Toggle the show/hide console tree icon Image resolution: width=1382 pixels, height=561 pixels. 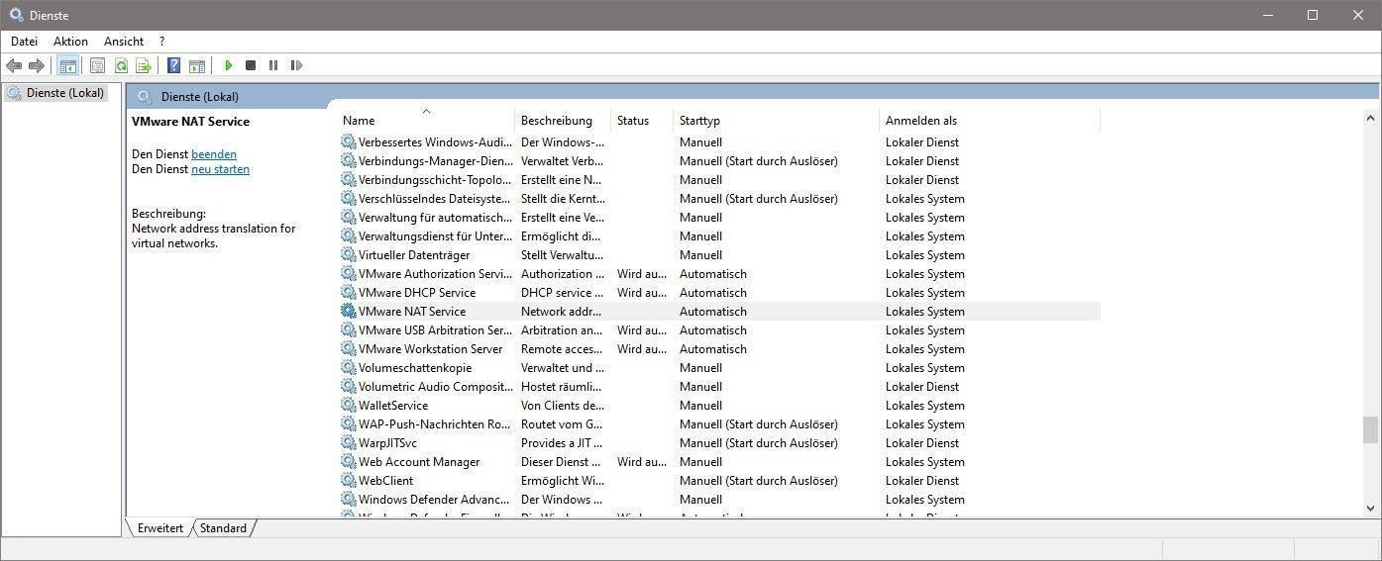tap(67, 65)
